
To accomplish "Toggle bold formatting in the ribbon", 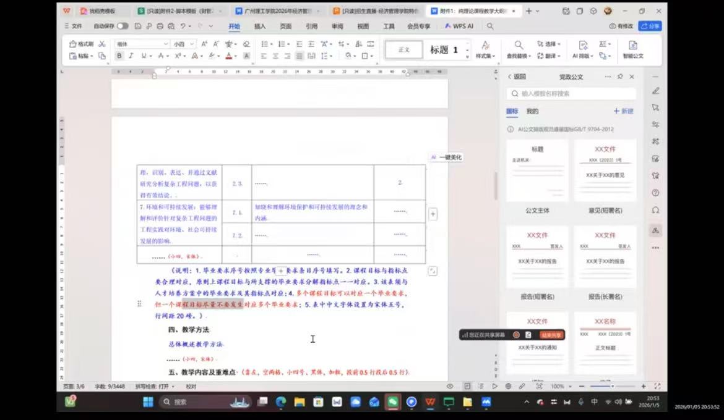I will [119, 56].
